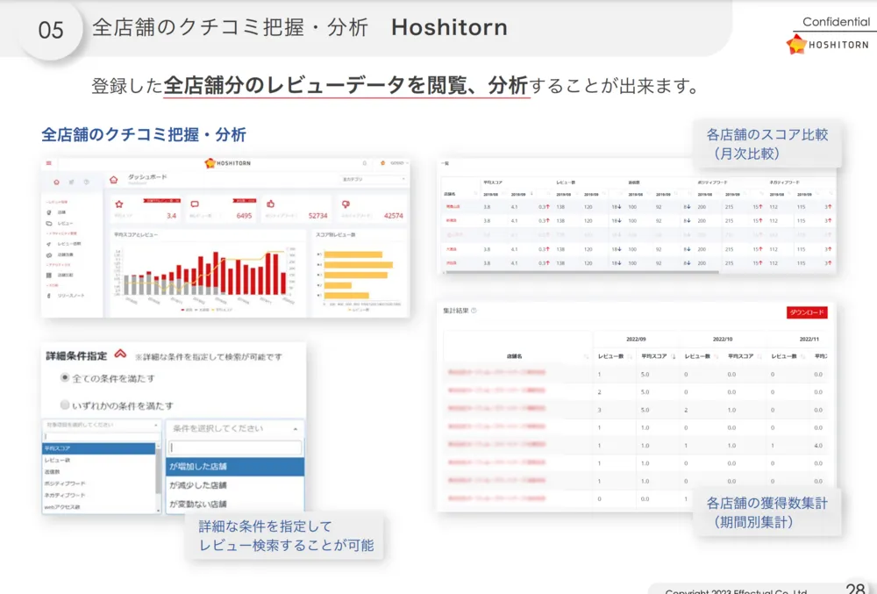
Task: Click the 2022/10 column group header
Action: [723, 340]
